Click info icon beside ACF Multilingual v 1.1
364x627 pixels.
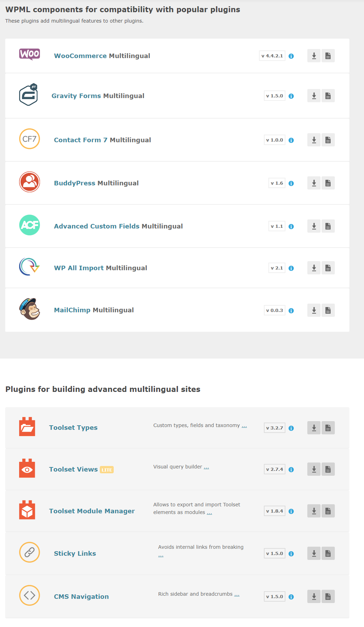click(x=291, y=226)
